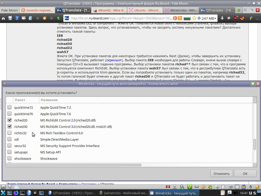The height and width of the screenshot is (196, 261).
Task: Open the terminal from the taskbar
Action: click(x=22, y=193)
